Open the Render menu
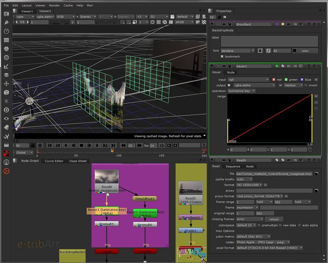Viewport: 328px width, 263px height. pyautogui.click(x=54, y=5)
